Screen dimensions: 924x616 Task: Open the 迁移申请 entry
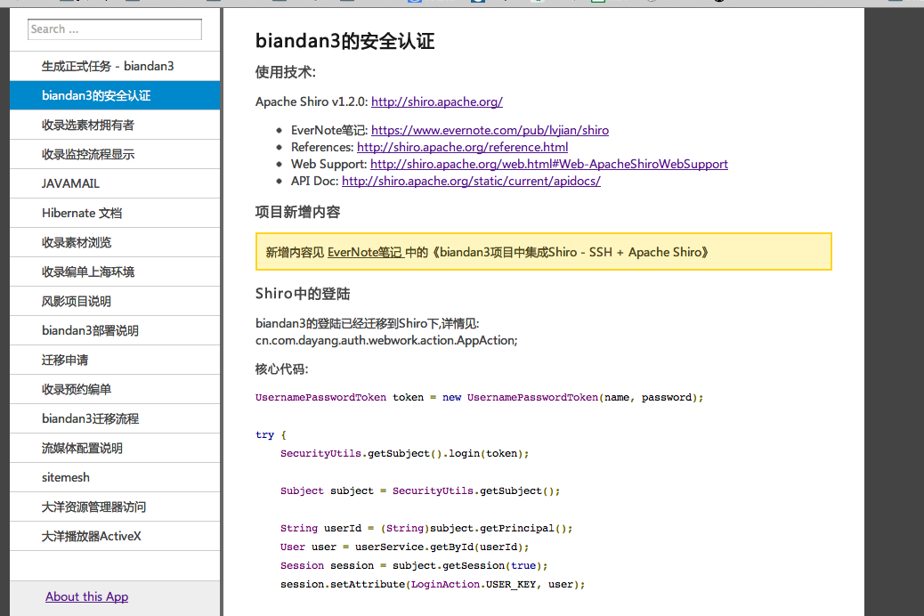pyautogui.click(x=65, y=360)
